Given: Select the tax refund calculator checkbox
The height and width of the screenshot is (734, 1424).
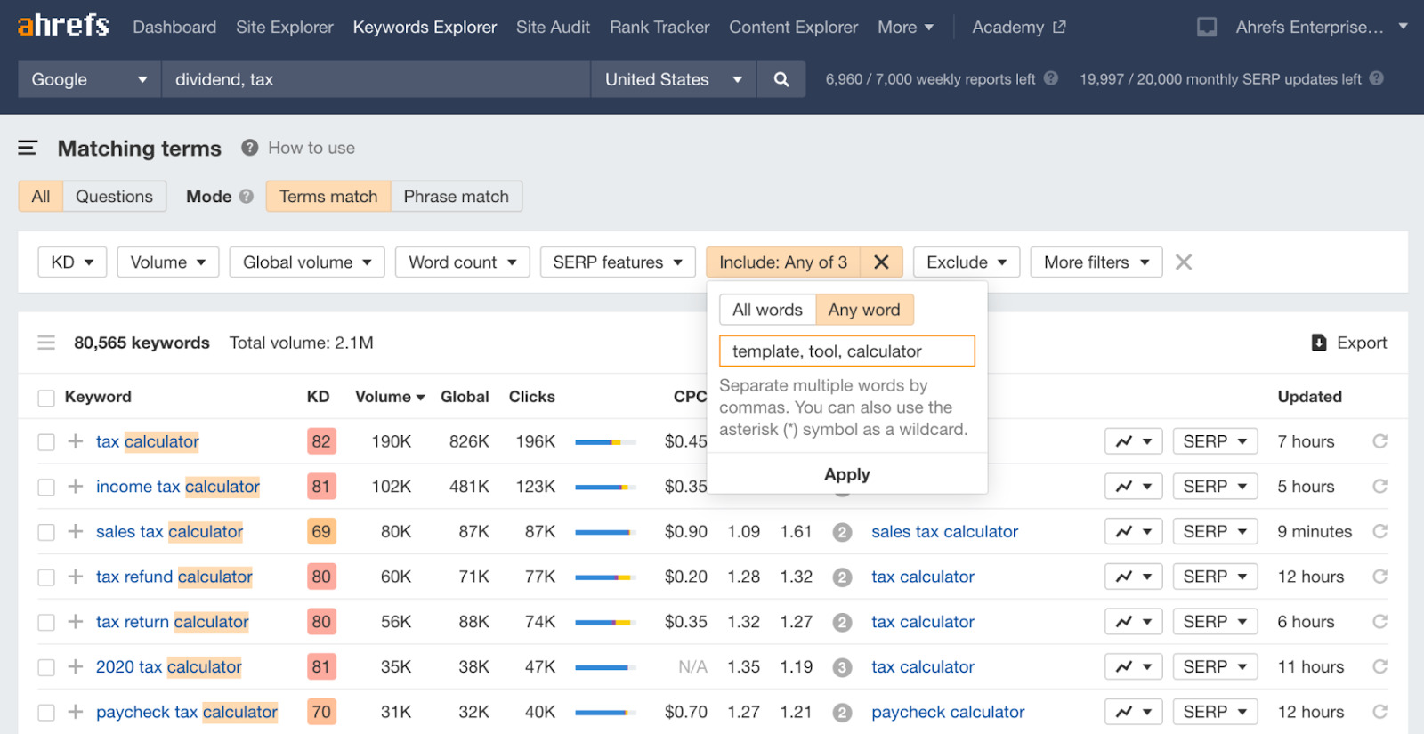Looking at the screenshot, I should (x=46, y=577).
